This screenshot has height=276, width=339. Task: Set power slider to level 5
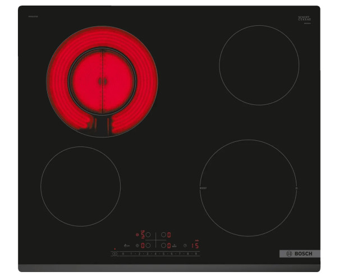[x=163, y=254]
